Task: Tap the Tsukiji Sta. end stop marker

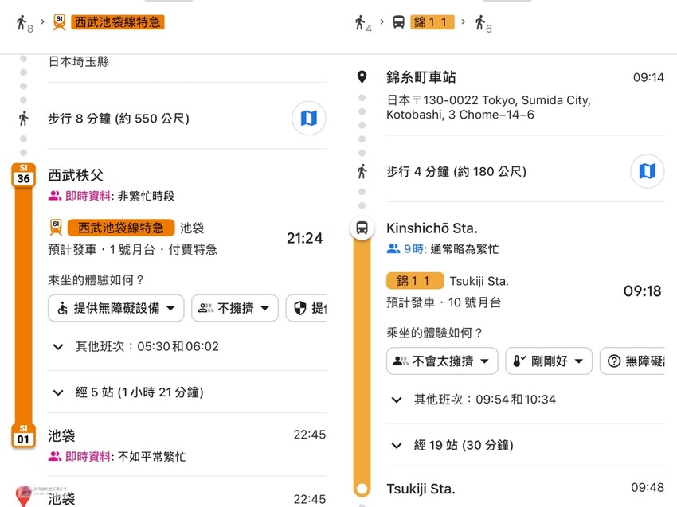Action: click(x=362, y=488)
